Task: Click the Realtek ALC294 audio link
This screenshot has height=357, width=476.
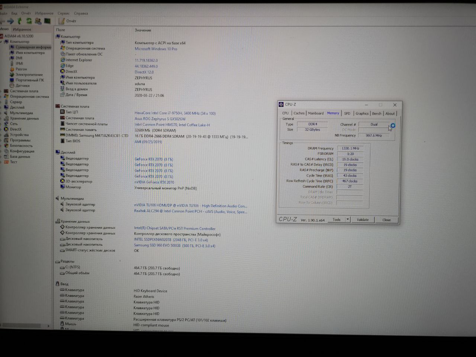Action: coord(191,212)
